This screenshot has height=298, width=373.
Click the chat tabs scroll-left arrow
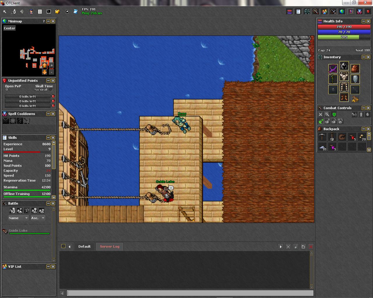click(x=69, y=247)
